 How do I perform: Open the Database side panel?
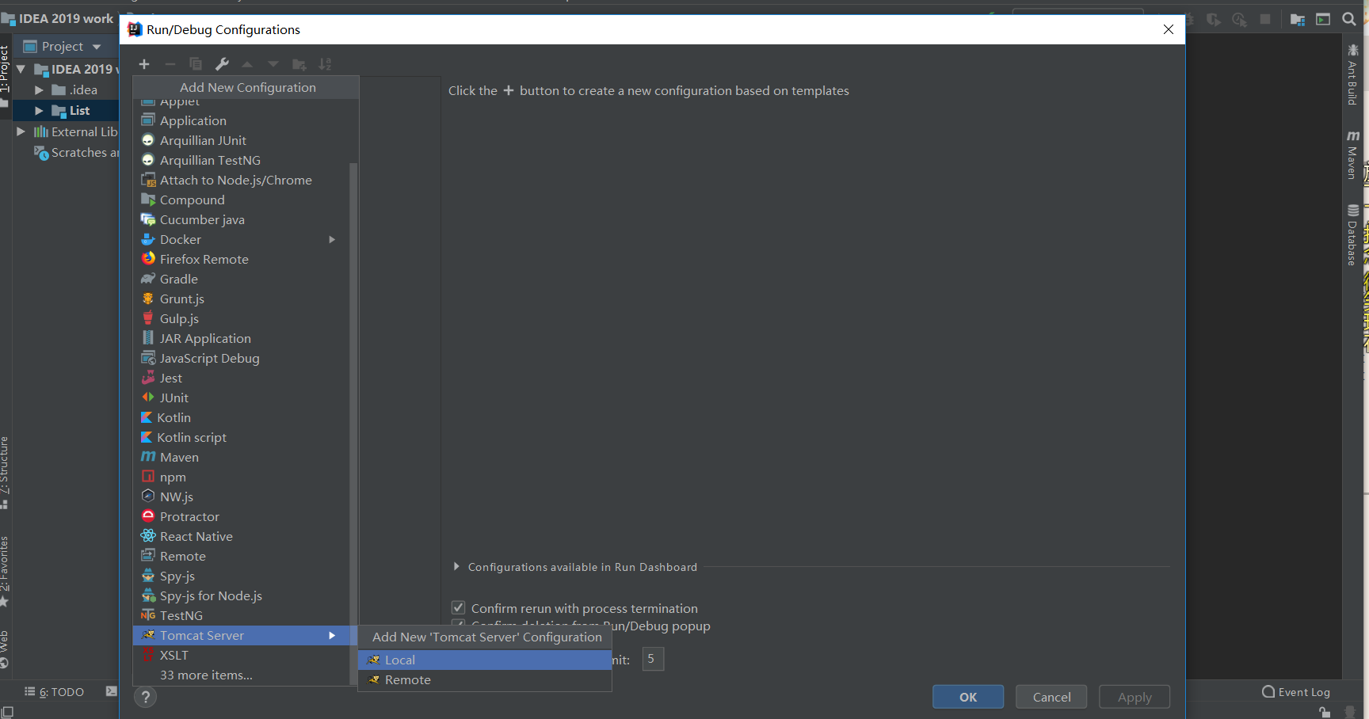pyautogui.click(x=1352, y=235)
